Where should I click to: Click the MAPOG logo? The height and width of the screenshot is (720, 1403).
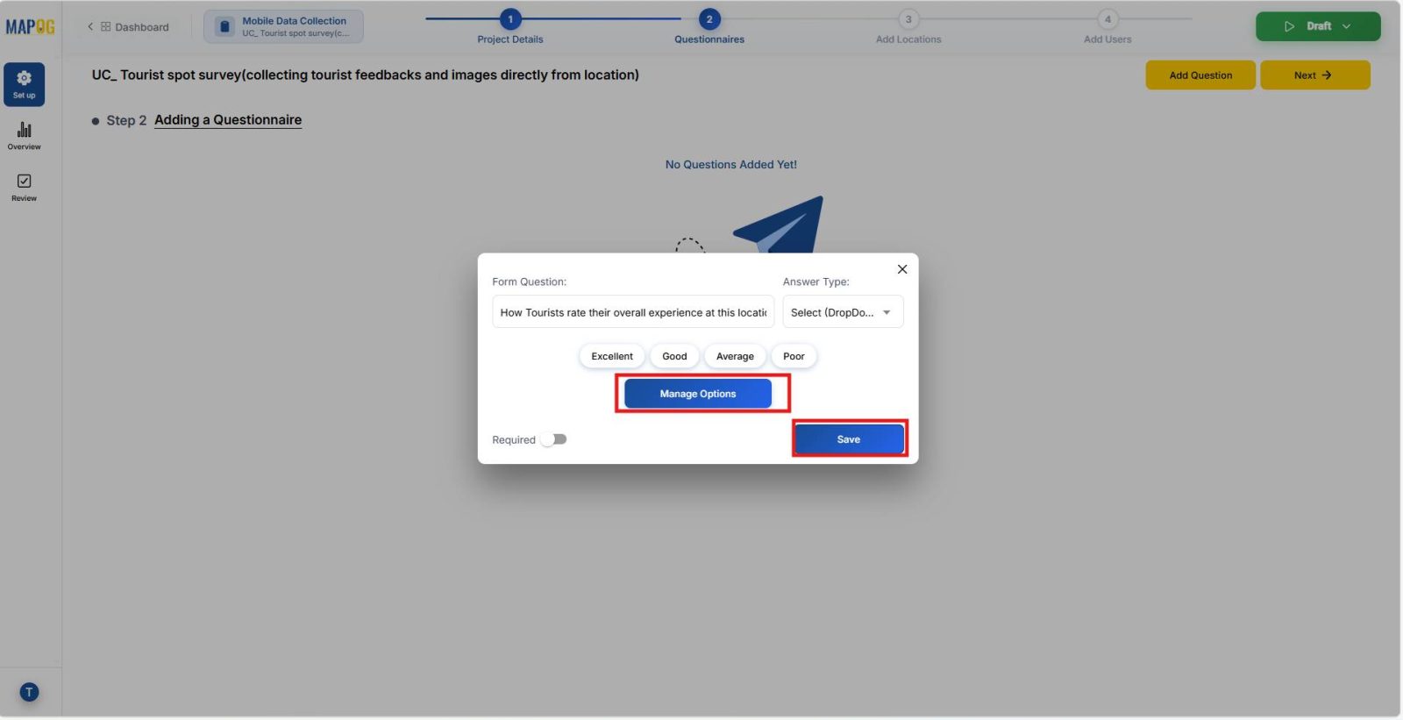point(30,27)
